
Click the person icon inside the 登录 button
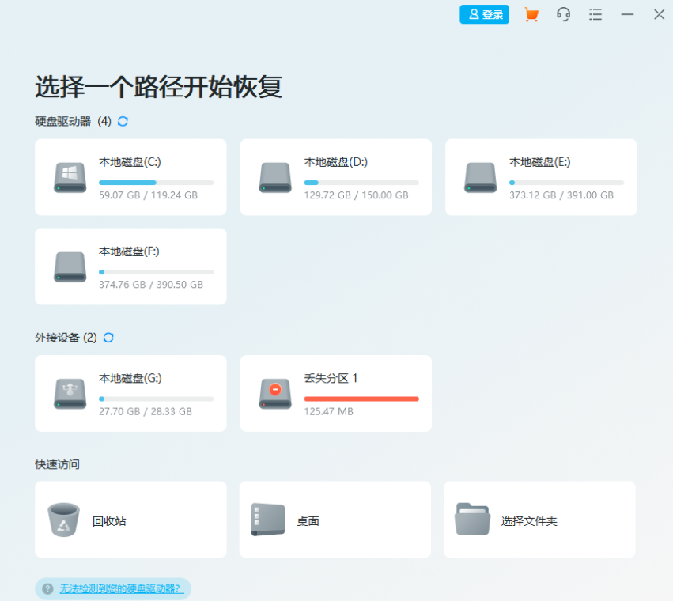pyautogui.click(x=473, y=14)
